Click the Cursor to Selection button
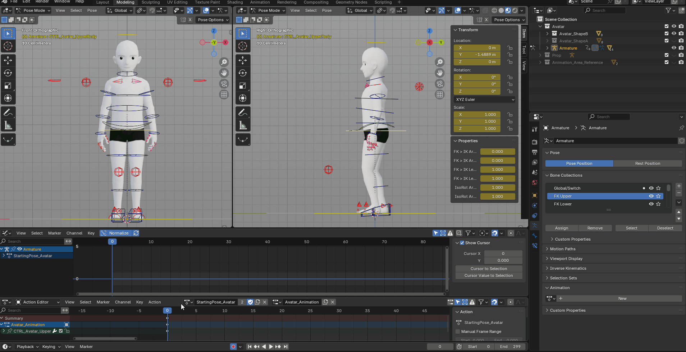 coord(488,269)
